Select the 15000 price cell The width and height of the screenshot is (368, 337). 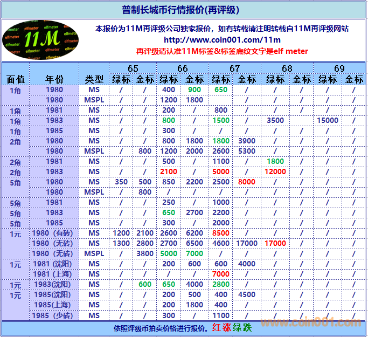click(327, 120)
